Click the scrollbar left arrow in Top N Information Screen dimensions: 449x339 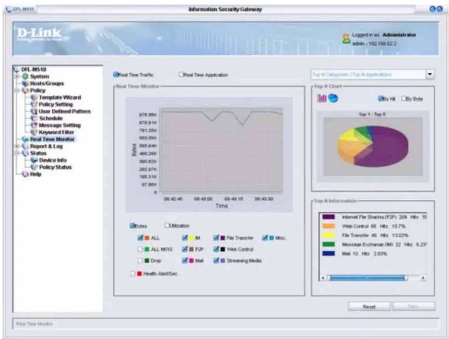(x=323, y=278)
